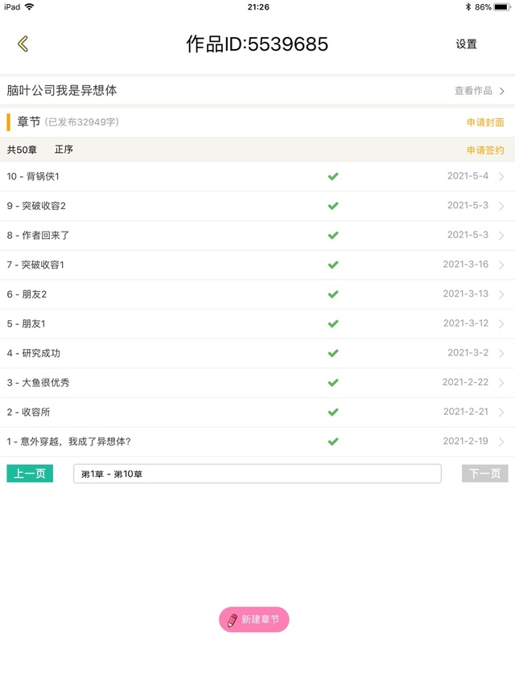
Task: Toggle the 正序 sort order
Action: pos(64,150)
